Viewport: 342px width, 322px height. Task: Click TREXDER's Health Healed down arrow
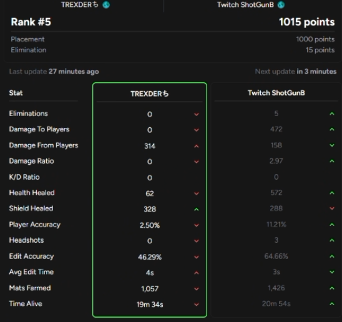[x=197, y=193]
